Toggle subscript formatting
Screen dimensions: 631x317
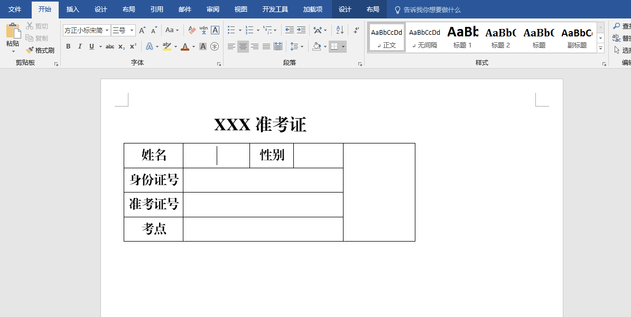(122, 46)
